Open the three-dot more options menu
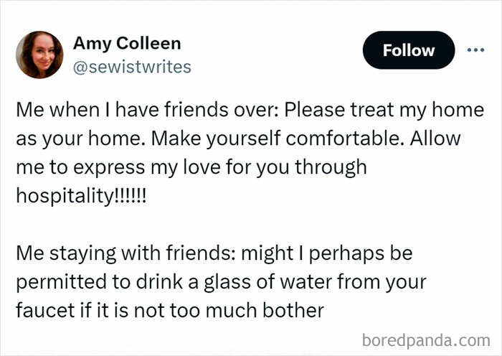This screenshot has height=356, width=502. 476,50
